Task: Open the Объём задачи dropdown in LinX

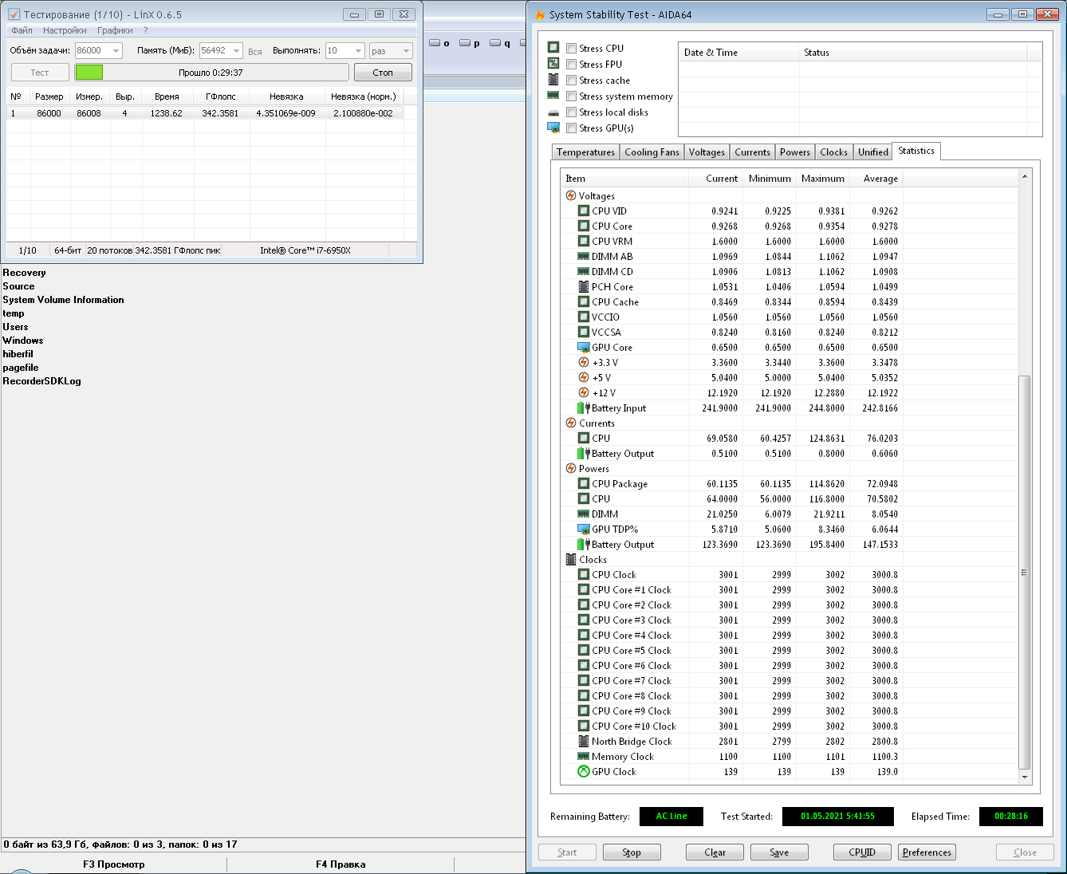Action: (x=116, y=50)
